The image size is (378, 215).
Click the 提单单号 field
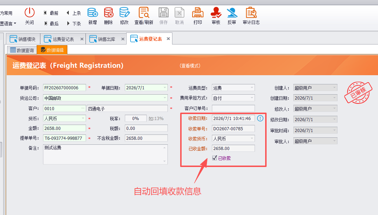click(65, 138)
